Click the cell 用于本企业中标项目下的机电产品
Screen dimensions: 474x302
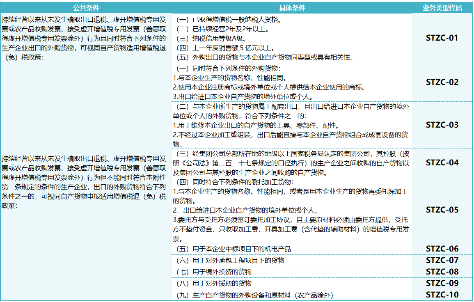click(292, 249)
